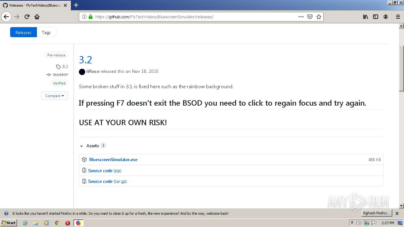Switch to the Tags tab

pyautogui.click(x=46, y=32)
